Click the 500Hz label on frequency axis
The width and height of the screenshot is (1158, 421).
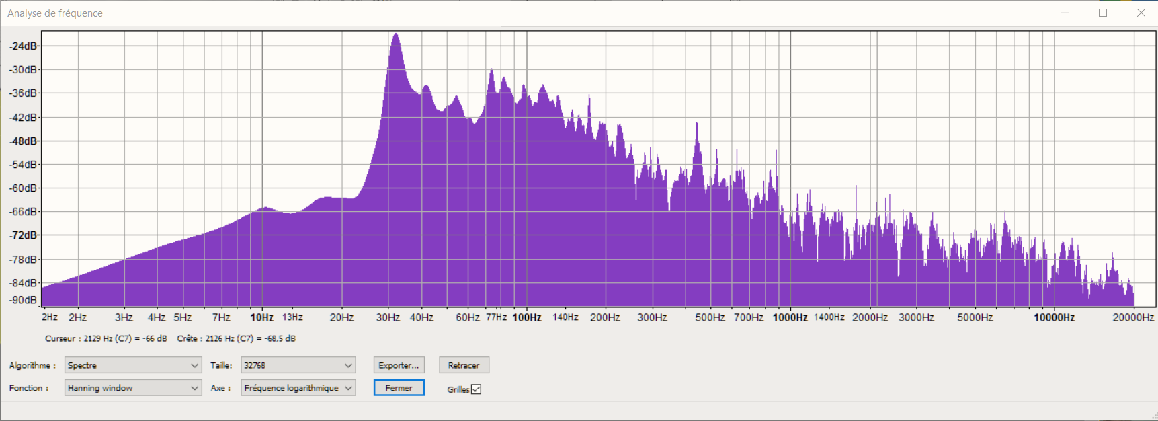coord(710,317)
